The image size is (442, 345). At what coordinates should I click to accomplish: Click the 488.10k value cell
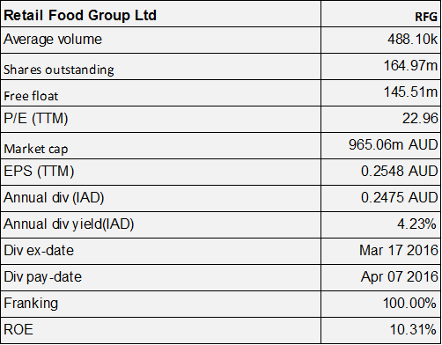coord(381,40)
